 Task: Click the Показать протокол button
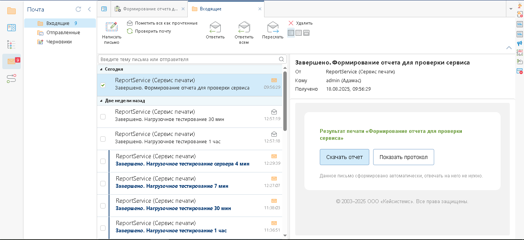point(403,157)
